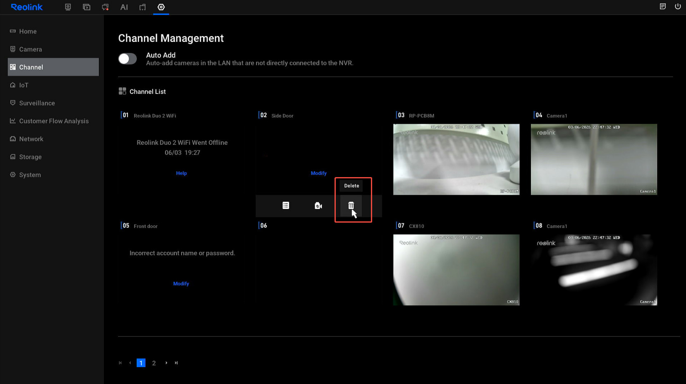Viewport: 686px width, 384px height.
Task: Toggle the Auto Add switch
Action: tap(127, 59)
